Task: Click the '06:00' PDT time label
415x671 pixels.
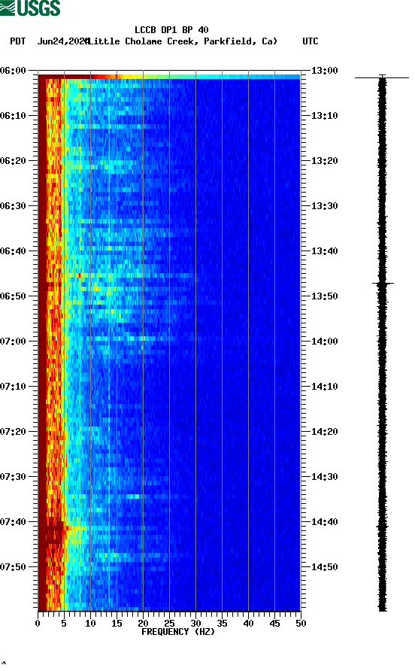Action: tap(13, 71)
